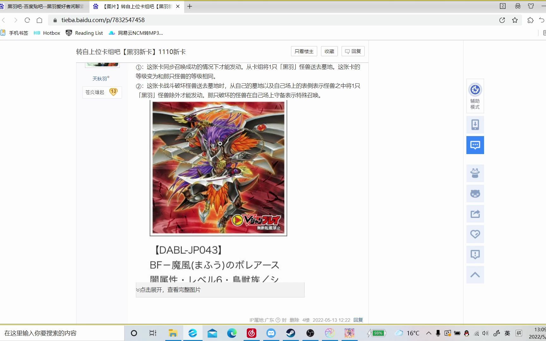This screenshot has width=546, height=341.
Task: Click the sidebar share icon
Action: [x=475, y=214]
